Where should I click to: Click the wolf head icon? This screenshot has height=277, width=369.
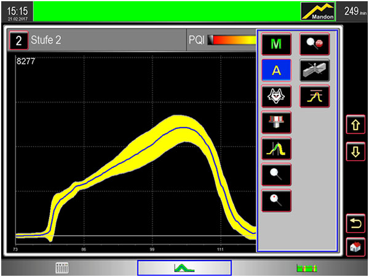click(x=276, y=96)
